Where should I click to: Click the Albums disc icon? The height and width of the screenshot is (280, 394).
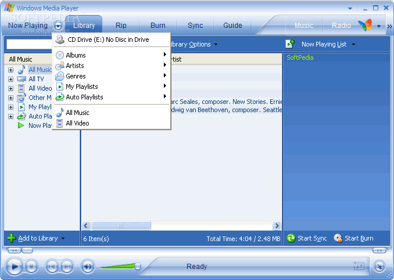(x=60, y=55)
